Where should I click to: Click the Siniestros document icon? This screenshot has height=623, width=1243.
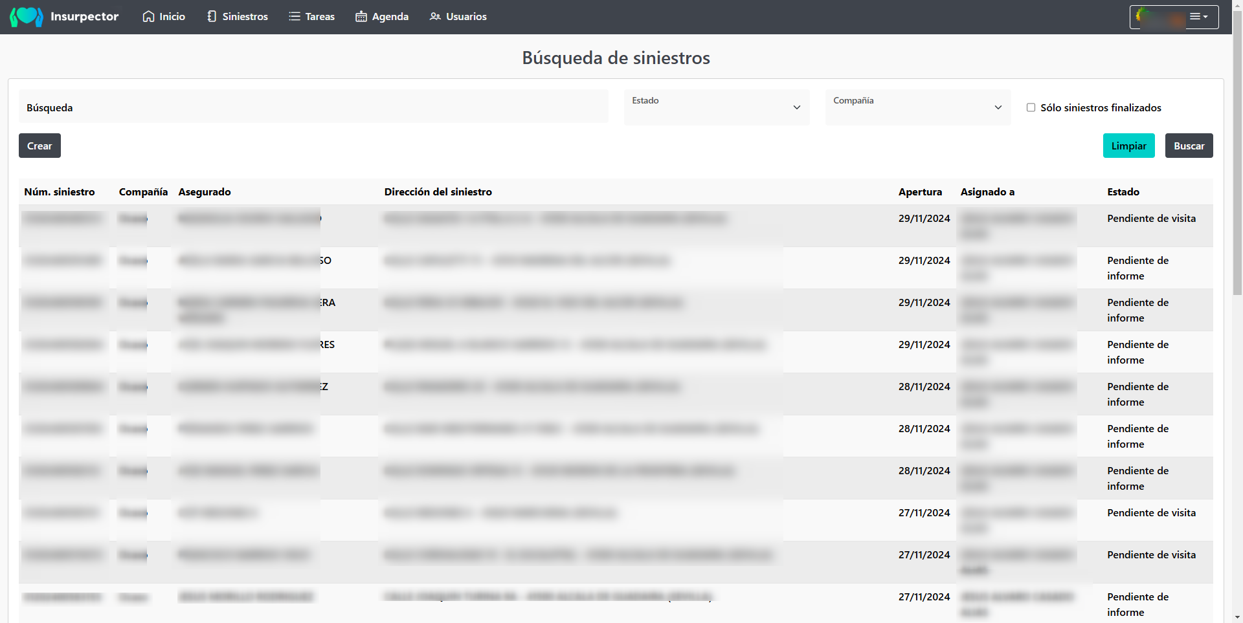click(212, 17)
